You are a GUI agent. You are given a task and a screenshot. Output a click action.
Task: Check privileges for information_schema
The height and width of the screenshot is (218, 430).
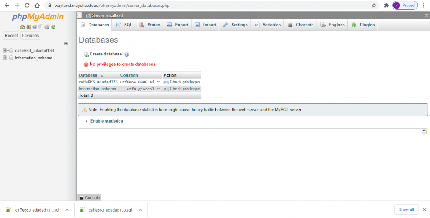point(182,89)
